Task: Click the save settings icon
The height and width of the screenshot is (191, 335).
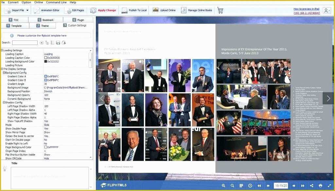Action: click(x=58, y=43)
